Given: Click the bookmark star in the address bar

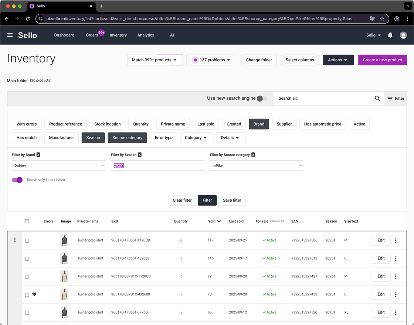Looking at the screenshot, I should pyautogui.click(x=382, y=18).
